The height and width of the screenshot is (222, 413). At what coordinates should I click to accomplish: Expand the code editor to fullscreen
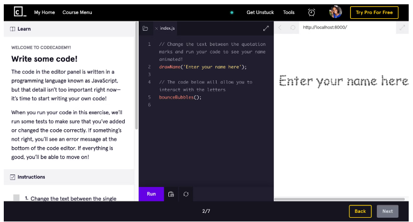pyautogui.click(x=266, y=28)
